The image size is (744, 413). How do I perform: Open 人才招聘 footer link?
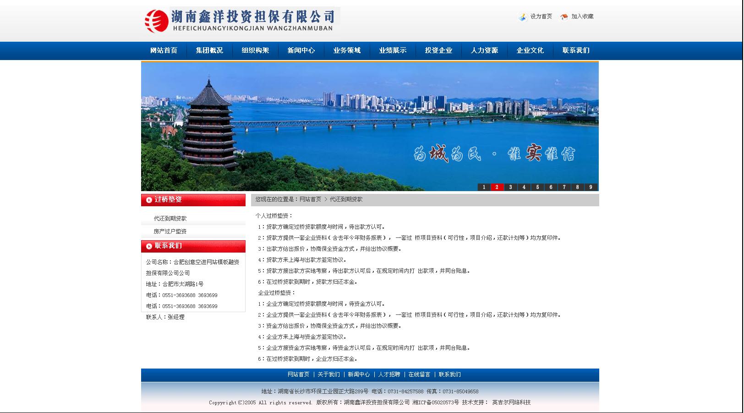(389, 374)
